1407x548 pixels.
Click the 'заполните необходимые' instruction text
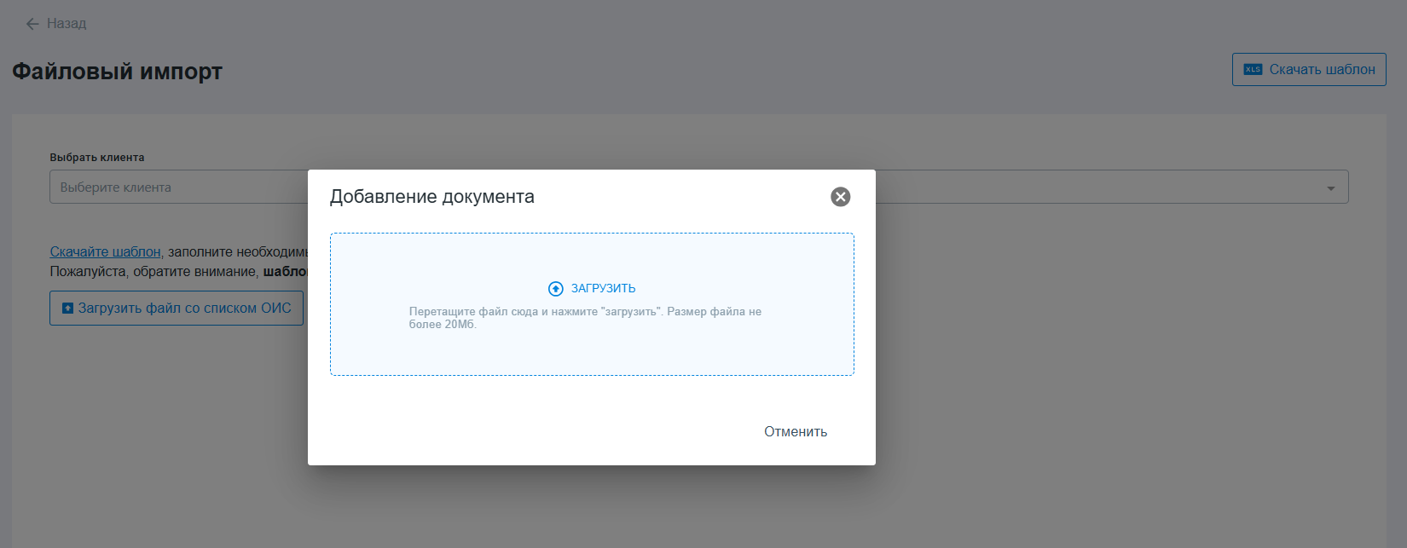tap(237, 252)
